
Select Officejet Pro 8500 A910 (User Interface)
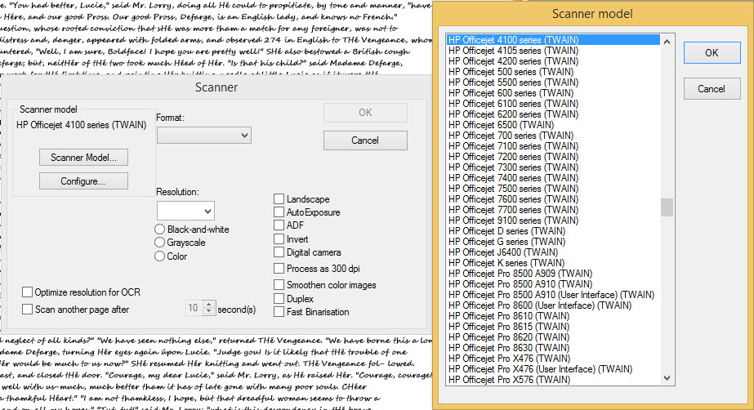(x=553, y=295)
